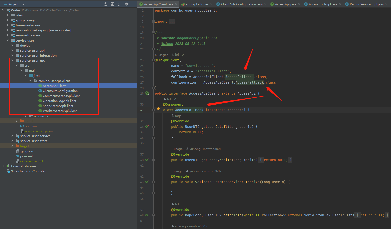Viewport: 391px width, 229px height.
Task: Expand the service-user-interaction module
Action: (x=12, y=55)
